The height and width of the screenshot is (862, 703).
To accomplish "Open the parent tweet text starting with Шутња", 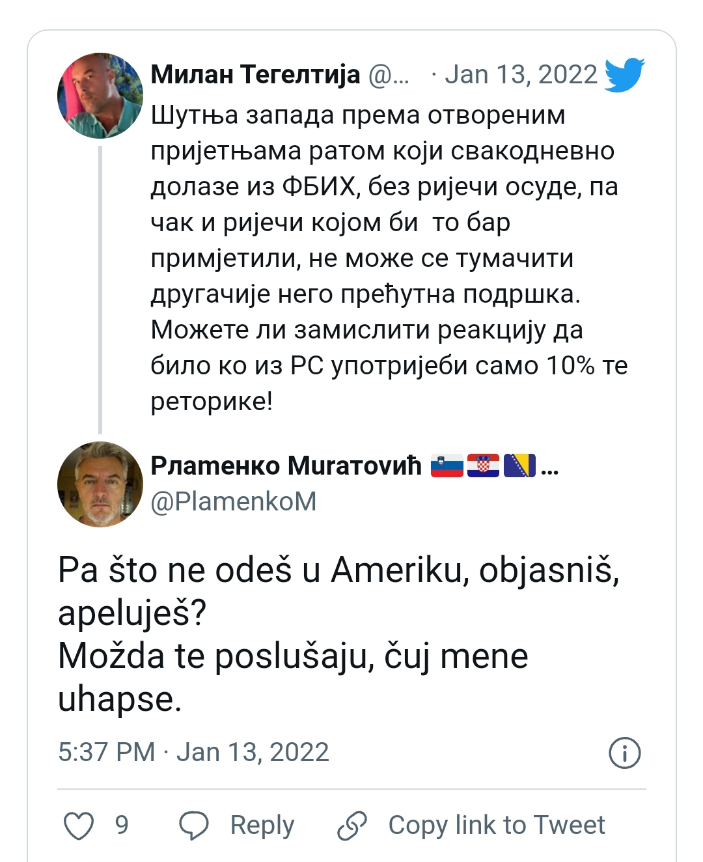I will tap(384, 258).
